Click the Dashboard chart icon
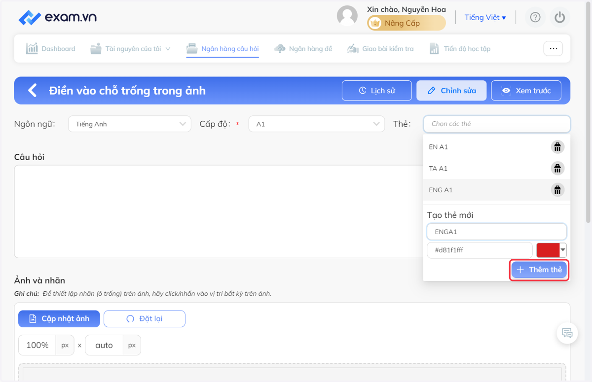 coord(32,48)
